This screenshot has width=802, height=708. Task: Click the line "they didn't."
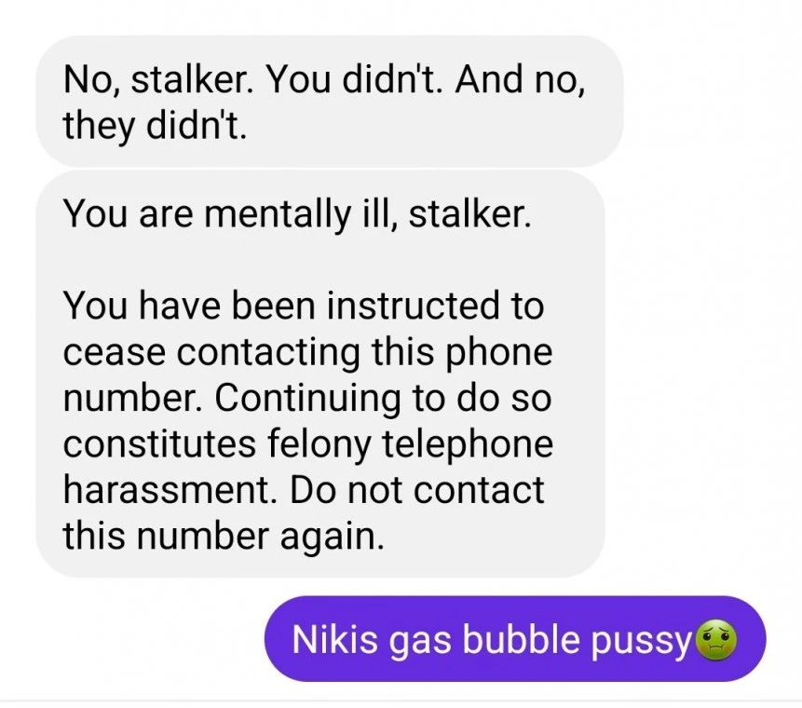155,126
